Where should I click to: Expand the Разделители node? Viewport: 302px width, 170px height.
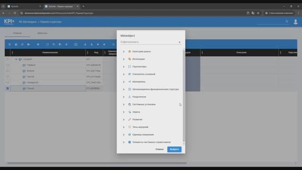tap(124, 97)
